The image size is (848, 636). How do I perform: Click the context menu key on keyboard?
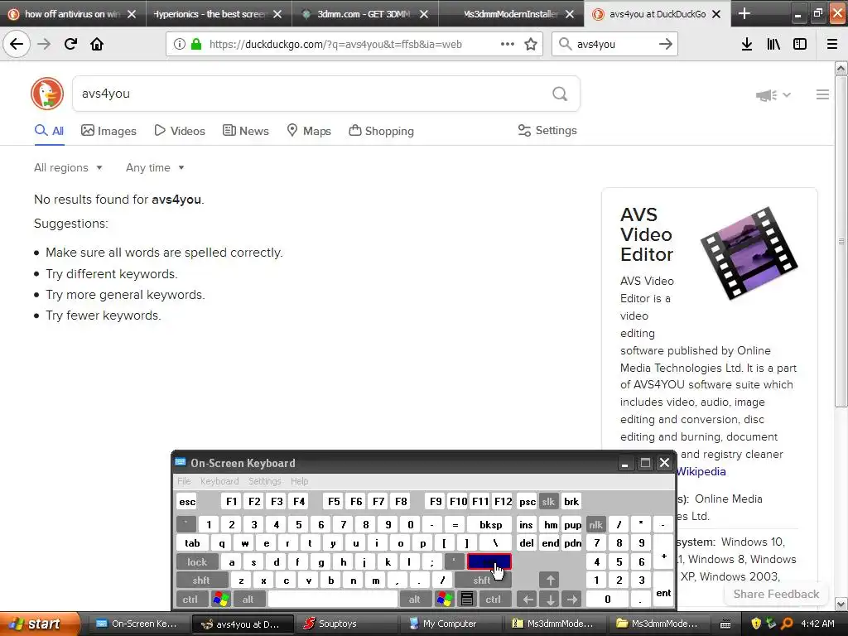[467, 599]
